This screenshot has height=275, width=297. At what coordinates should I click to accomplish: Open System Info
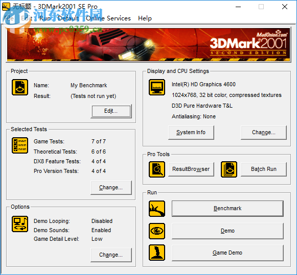tap(191, 133)
